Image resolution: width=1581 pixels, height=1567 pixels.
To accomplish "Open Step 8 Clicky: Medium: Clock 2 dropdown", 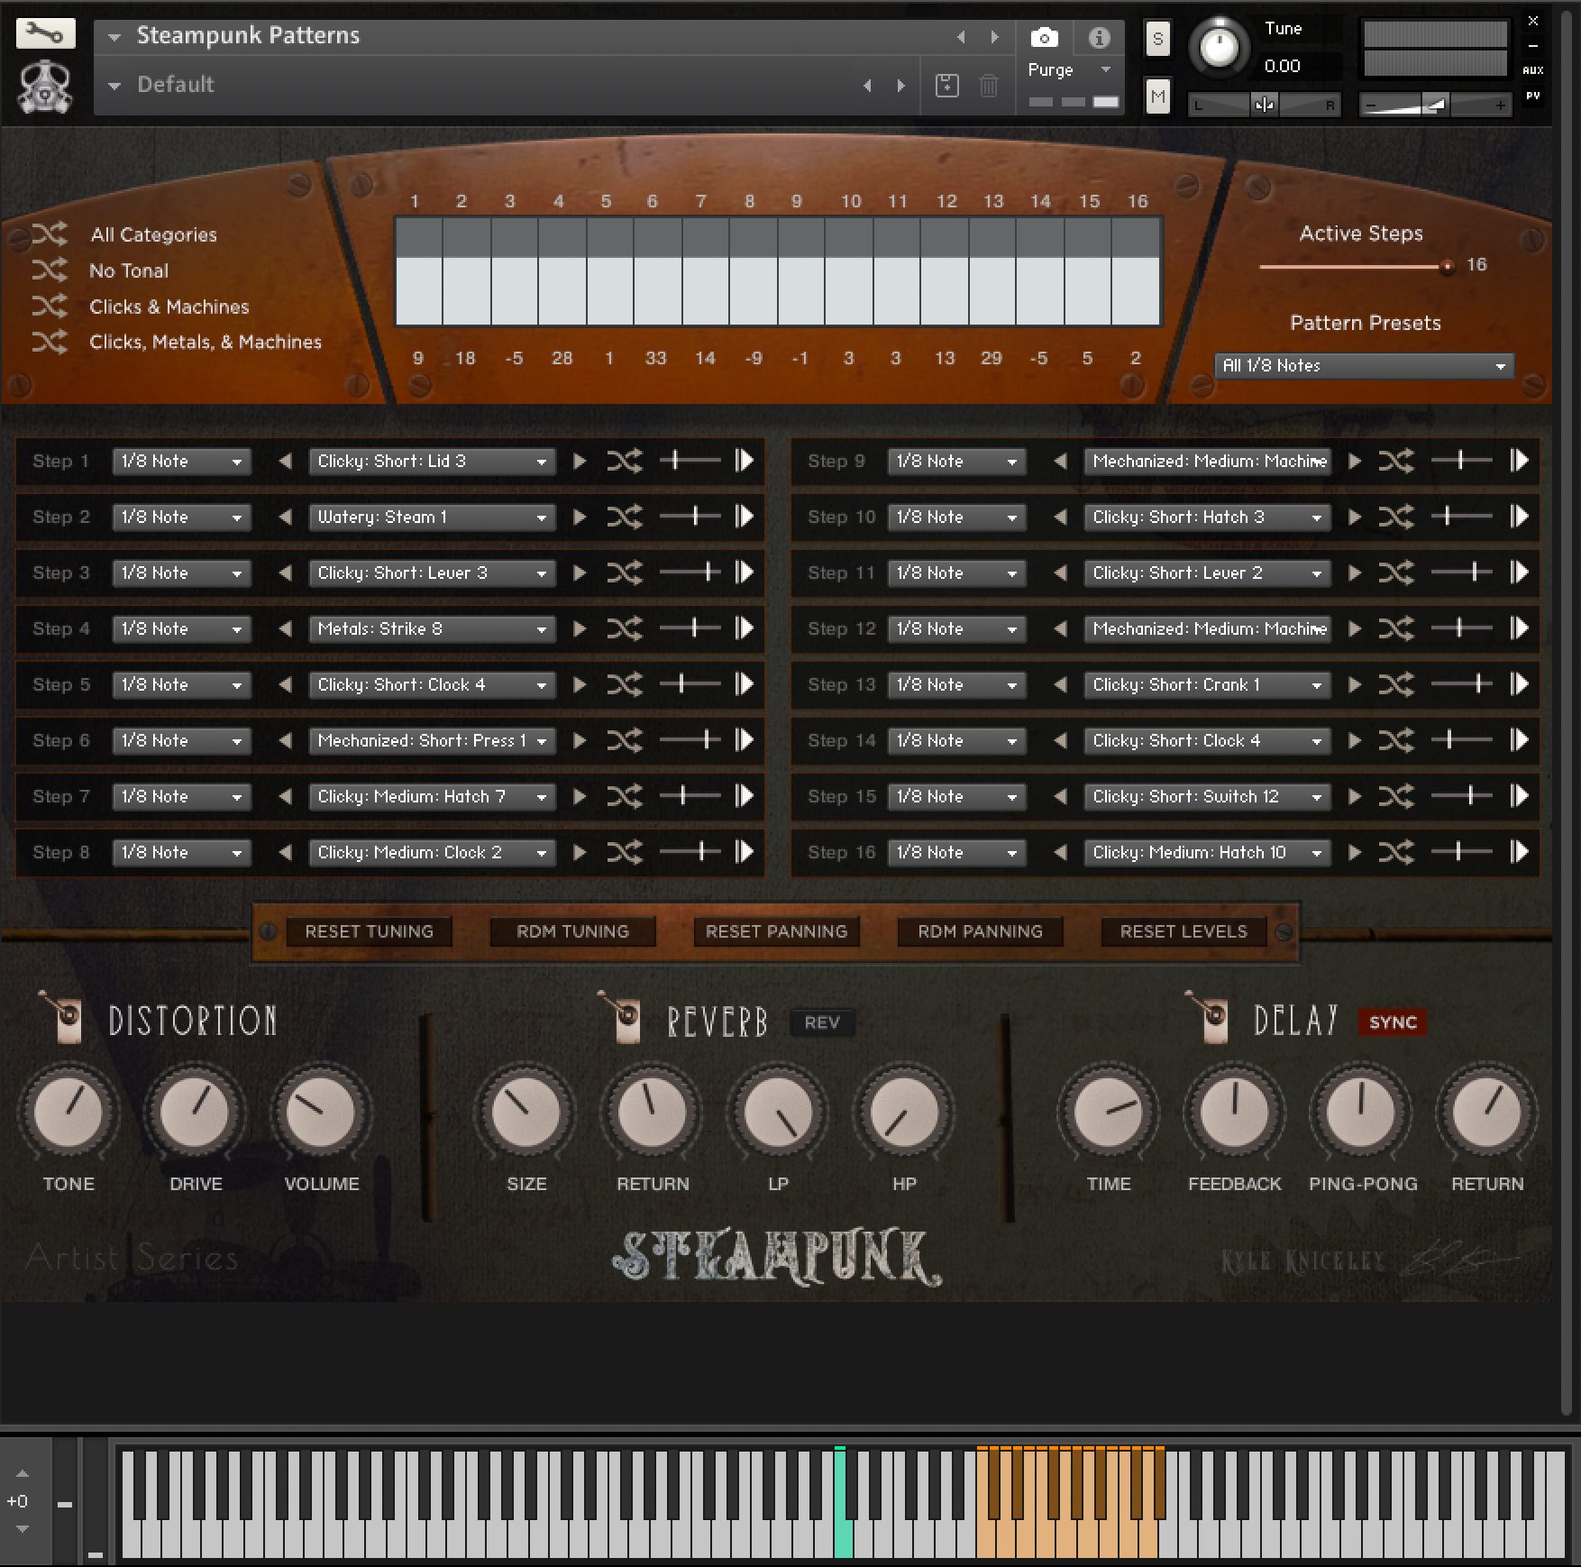I will pos(432,852).
